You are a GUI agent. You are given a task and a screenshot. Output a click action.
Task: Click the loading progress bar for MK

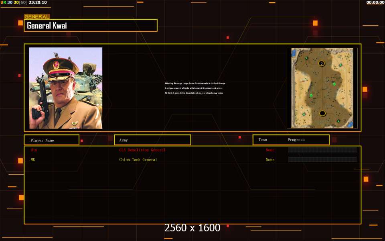(322, 159)
